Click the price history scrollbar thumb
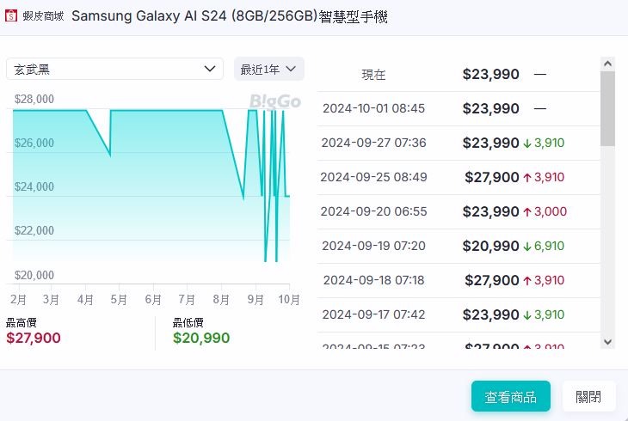 pyautogui.click(x=607, y=108)
